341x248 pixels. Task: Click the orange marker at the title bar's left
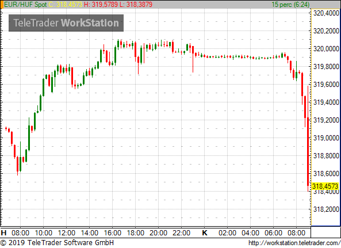click(2, 5)
